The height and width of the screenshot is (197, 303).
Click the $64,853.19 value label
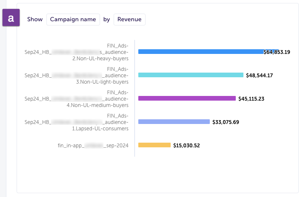click(x=277, y=52)
